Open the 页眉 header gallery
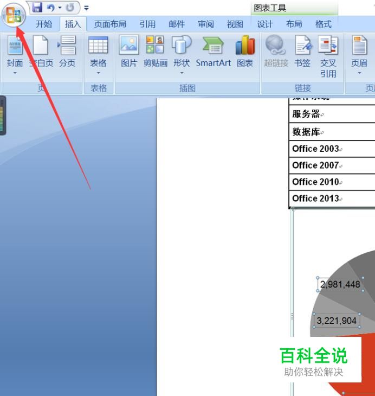 359,51
